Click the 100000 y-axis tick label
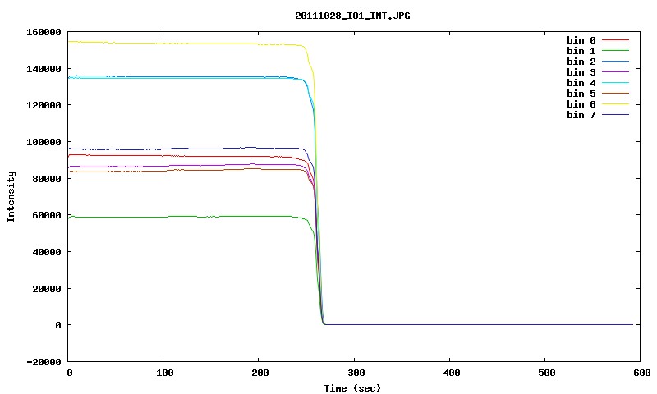This screenshot has height=394, width=657. (44, 142)
